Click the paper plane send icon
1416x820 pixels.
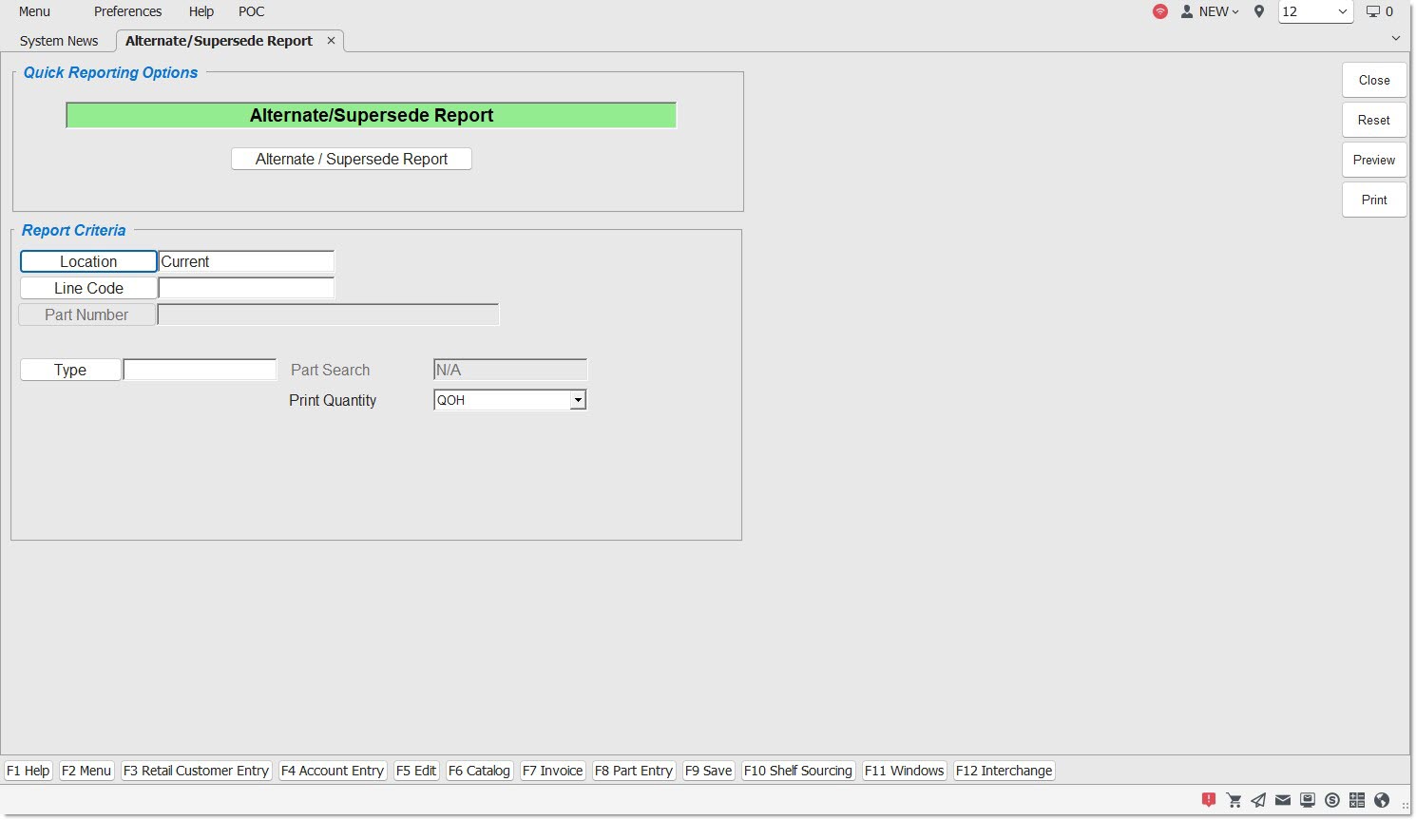[x=1258, y=800]
